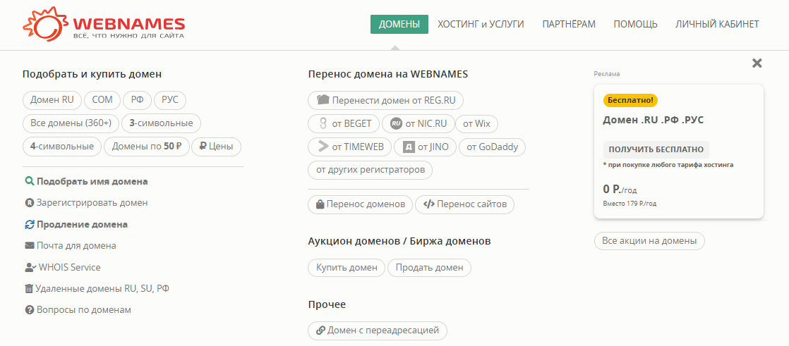Click the magnifier icon beside Подобрать имя домена
The width and height of the screenshot is (789, 346).
(29, 181)
